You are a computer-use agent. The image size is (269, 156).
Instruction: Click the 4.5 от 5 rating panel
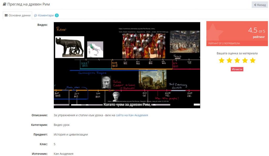237,34
